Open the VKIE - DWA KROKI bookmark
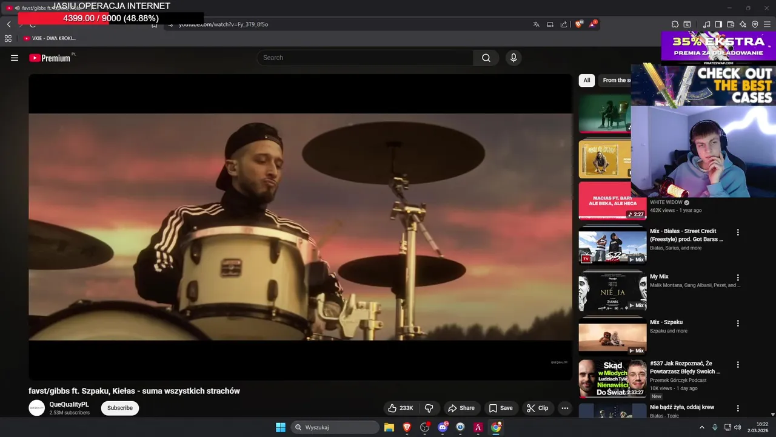The height and width of the screenshot is (437, 776). pos(50,38)
